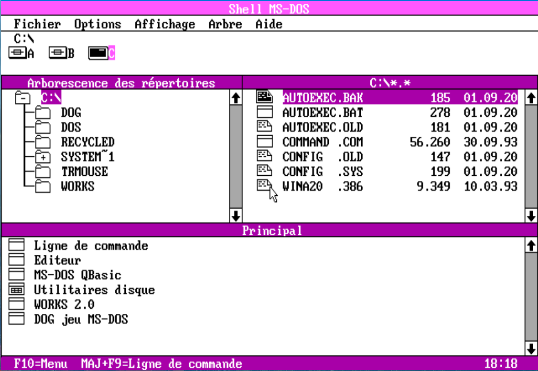Select the Ligne de commande entry
Viewport: 538px width, 371px height.
click(91, 245)
